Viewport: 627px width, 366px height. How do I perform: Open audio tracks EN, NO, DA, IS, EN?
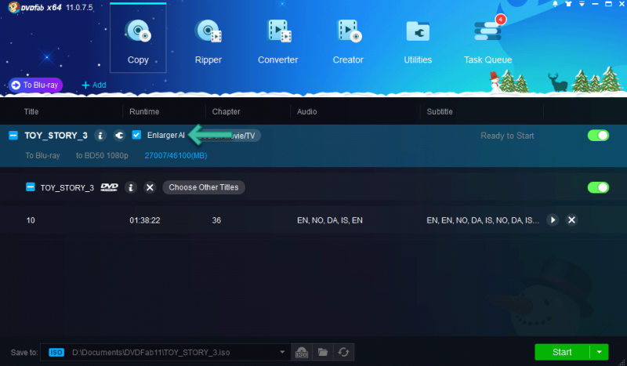330,220
